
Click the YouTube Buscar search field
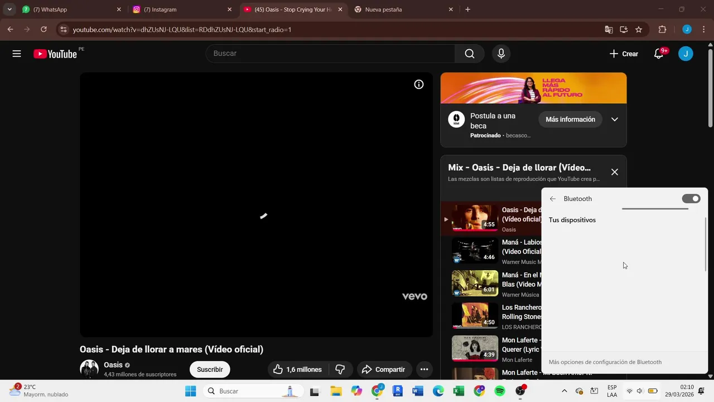[x=330, y=54]
